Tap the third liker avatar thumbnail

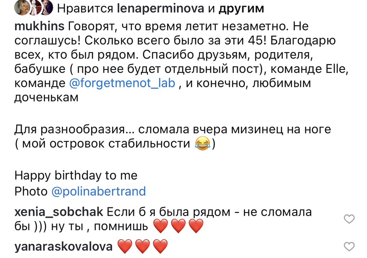click(x=47, y=8)
